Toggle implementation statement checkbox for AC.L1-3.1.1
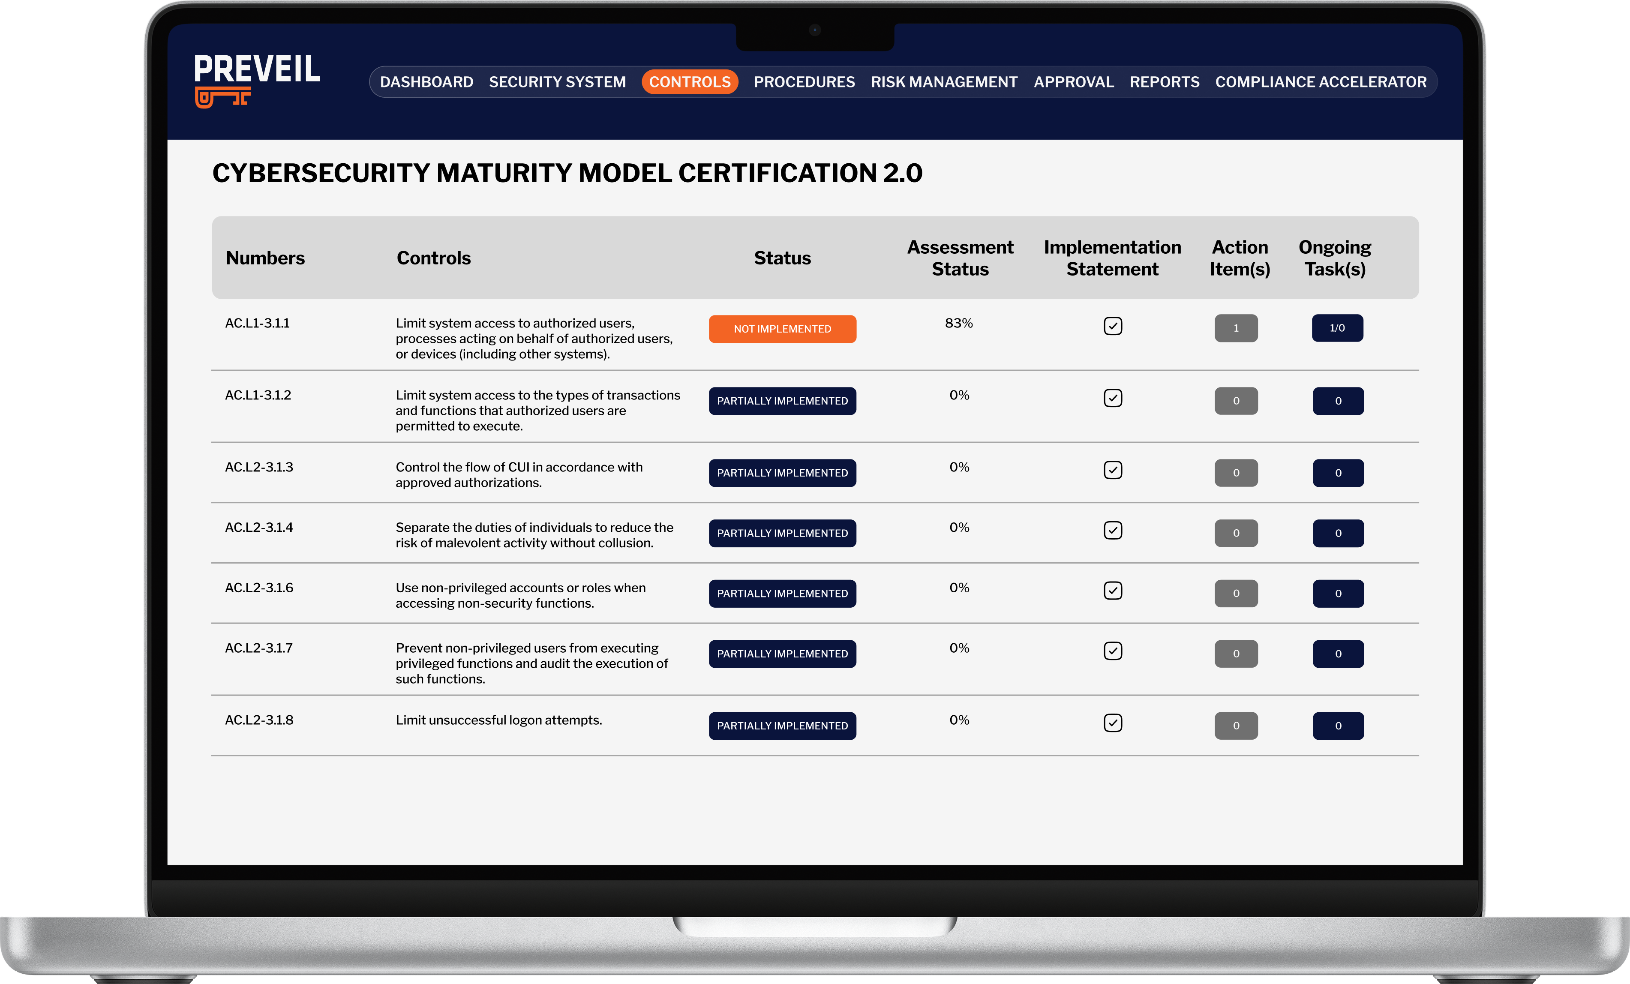 click(x=1113, y=326)
